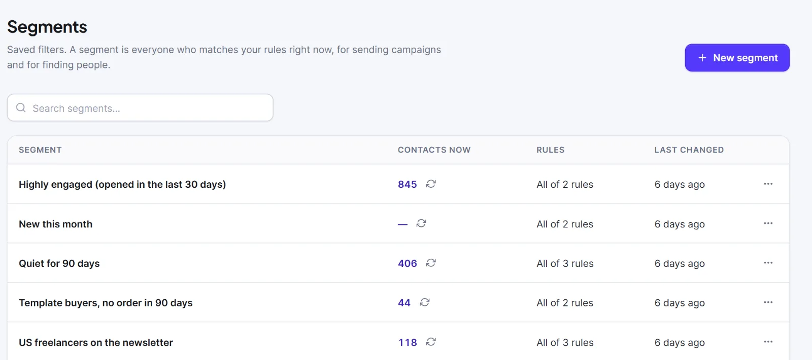Click the SEGMENT column header

40,150
